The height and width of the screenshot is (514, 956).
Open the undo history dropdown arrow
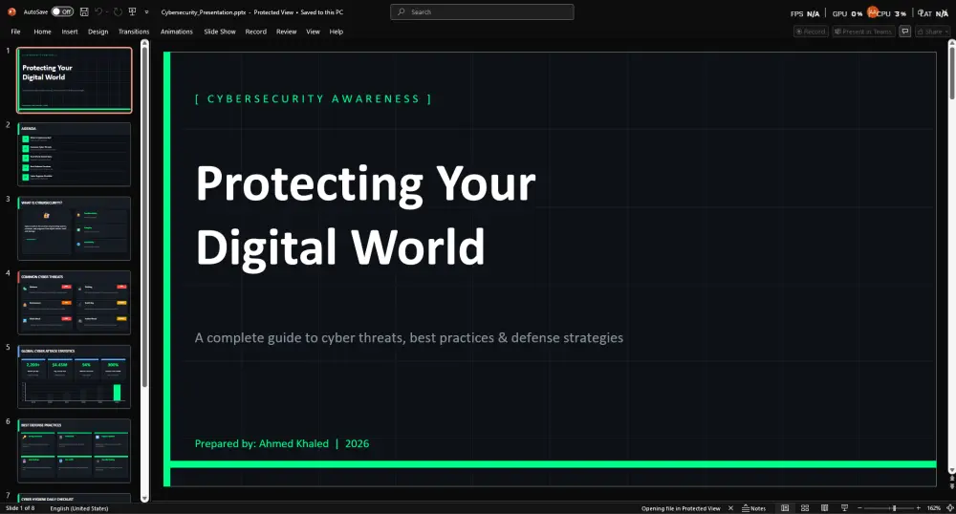pos(107,12)
